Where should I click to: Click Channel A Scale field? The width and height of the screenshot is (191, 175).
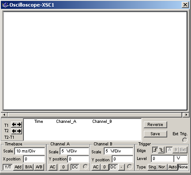pyautogui.click(x=75, y=151)
